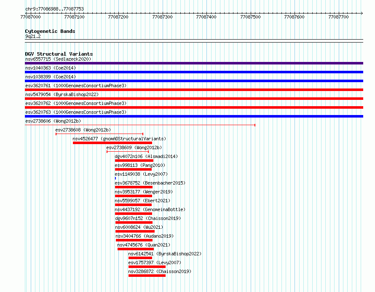
Task: Click the red nsv4437192 variant bar
Action: (134, 214)
